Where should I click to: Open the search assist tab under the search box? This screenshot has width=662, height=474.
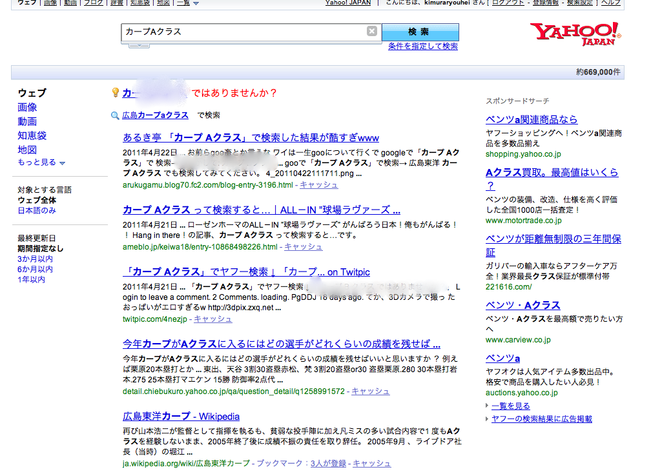click(x=139, y=46)
